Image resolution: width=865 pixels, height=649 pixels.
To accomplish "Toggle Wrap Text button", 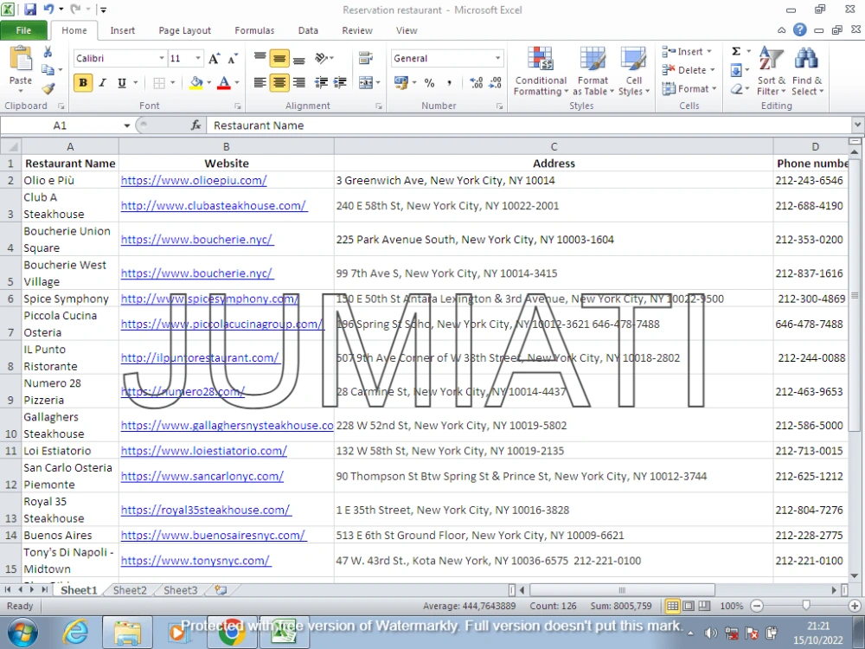I will [x=365, y=58].
